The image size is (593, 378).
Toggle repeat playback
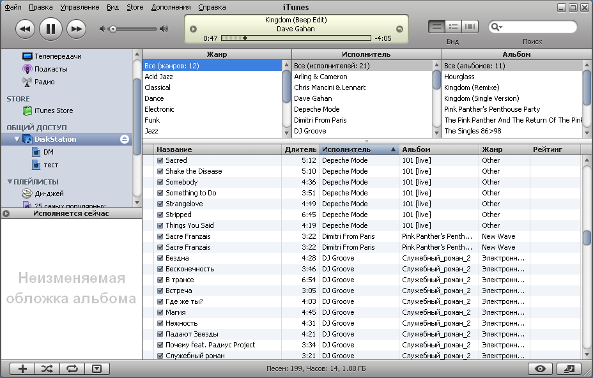[72, 368]
